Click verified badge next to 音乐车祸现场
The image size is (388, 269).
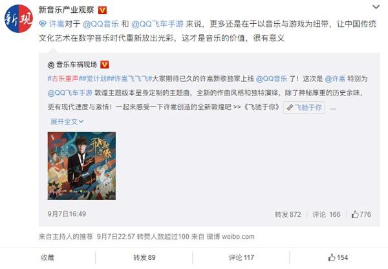(x=104, y=65)
